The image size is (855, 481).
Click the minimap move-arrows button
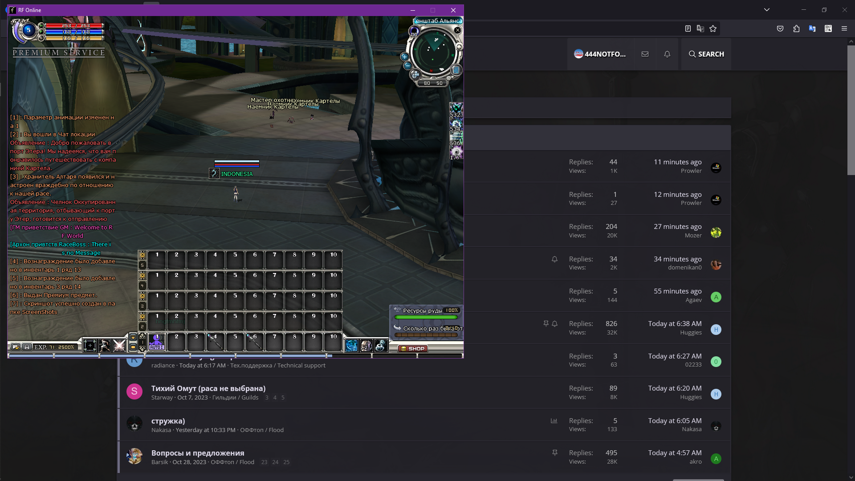tap(415, 74)
